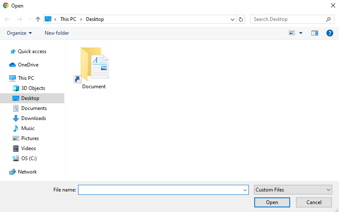The width and height of the screenshot is (339, 212).
Task: Select the OS (C:) drive
Action: (29, 158)
